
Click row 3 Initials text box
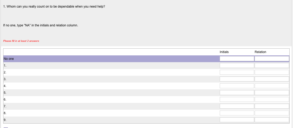[237, 79]
